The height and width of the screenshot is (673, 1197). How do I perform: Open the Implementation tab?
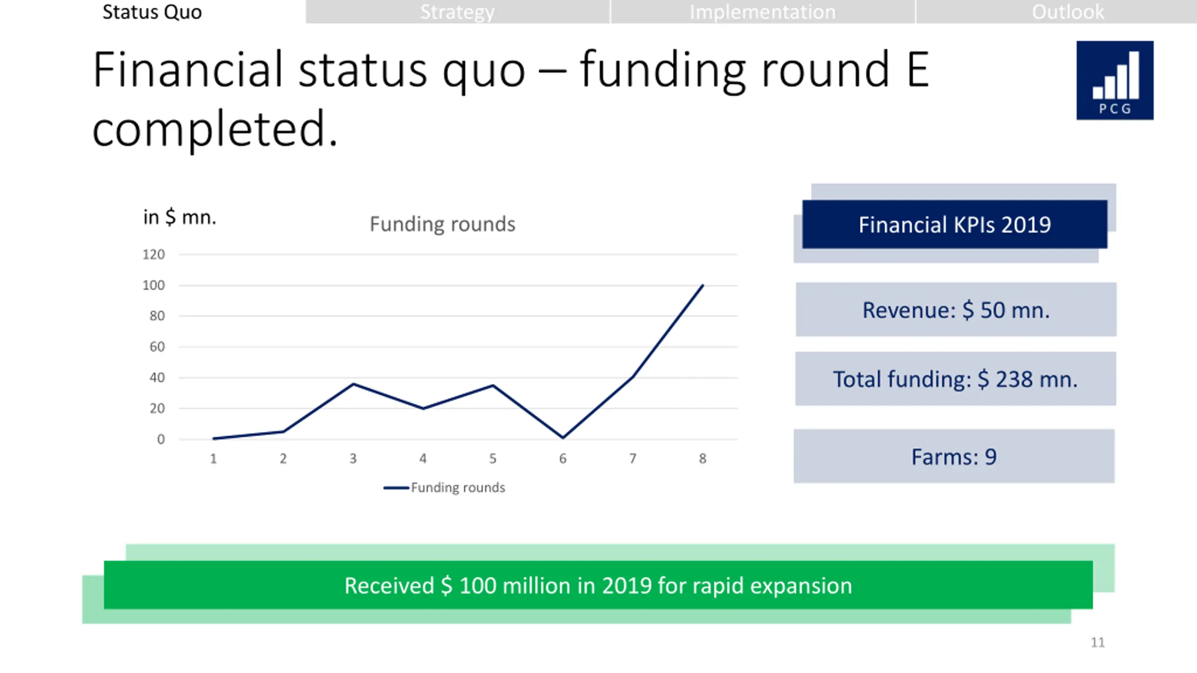click(x=763, y=12)
